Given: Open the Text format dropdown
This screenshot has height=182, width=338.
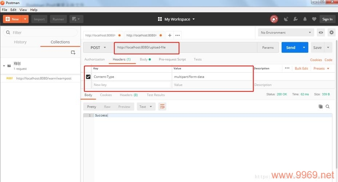Looking at the screenshot, I should (146, 107).
